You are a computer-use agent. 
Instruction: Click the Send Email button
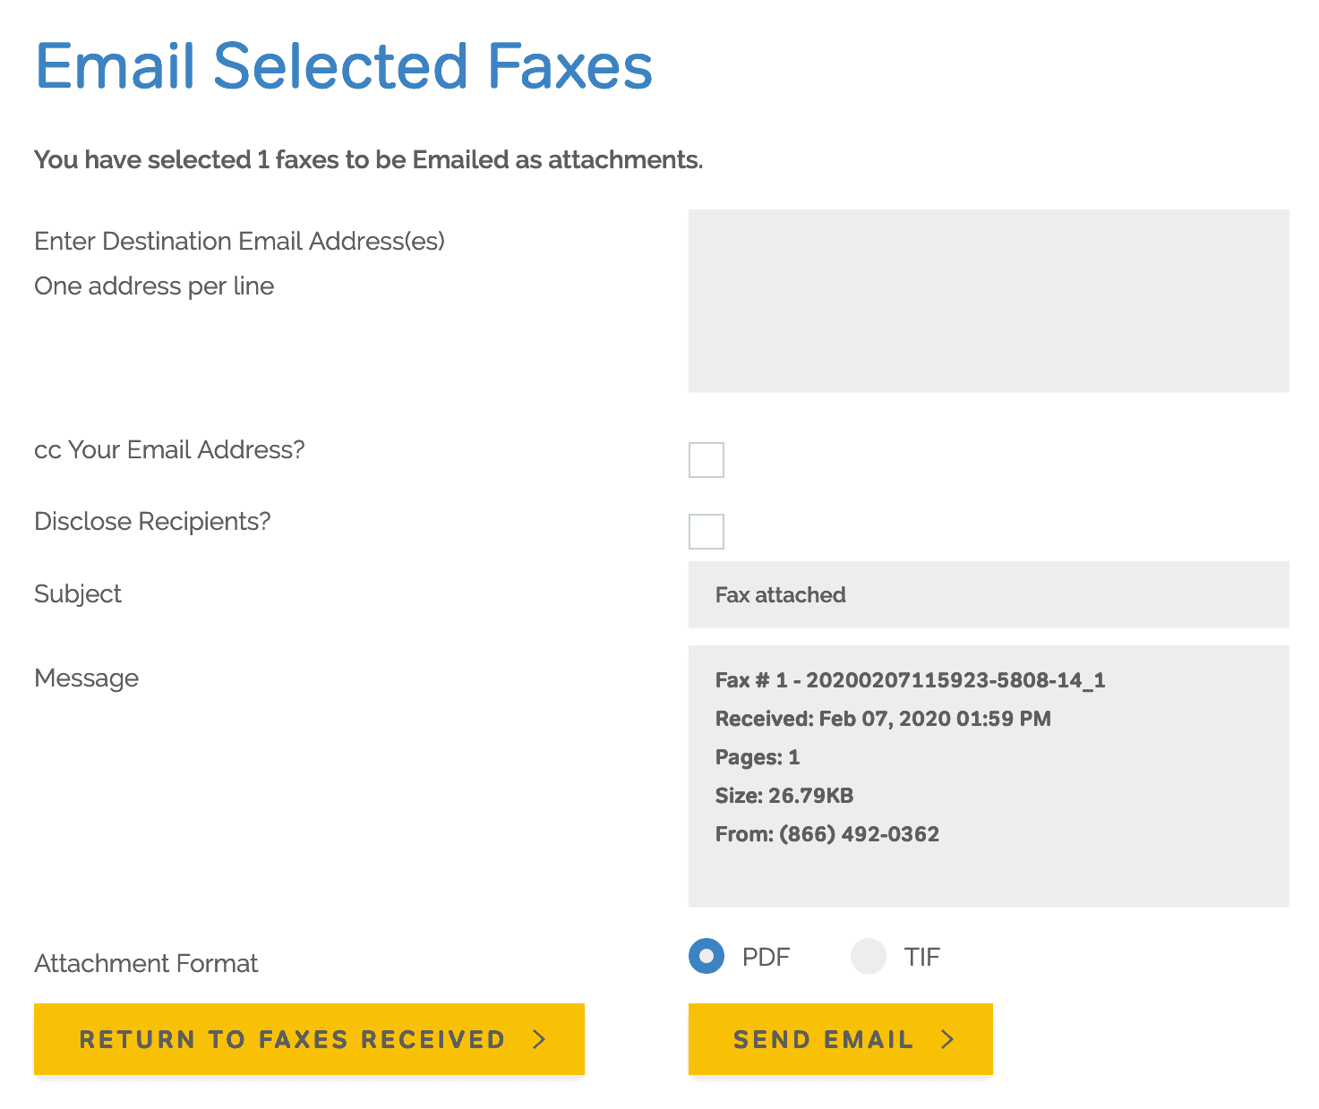(x=839, y=1039)
